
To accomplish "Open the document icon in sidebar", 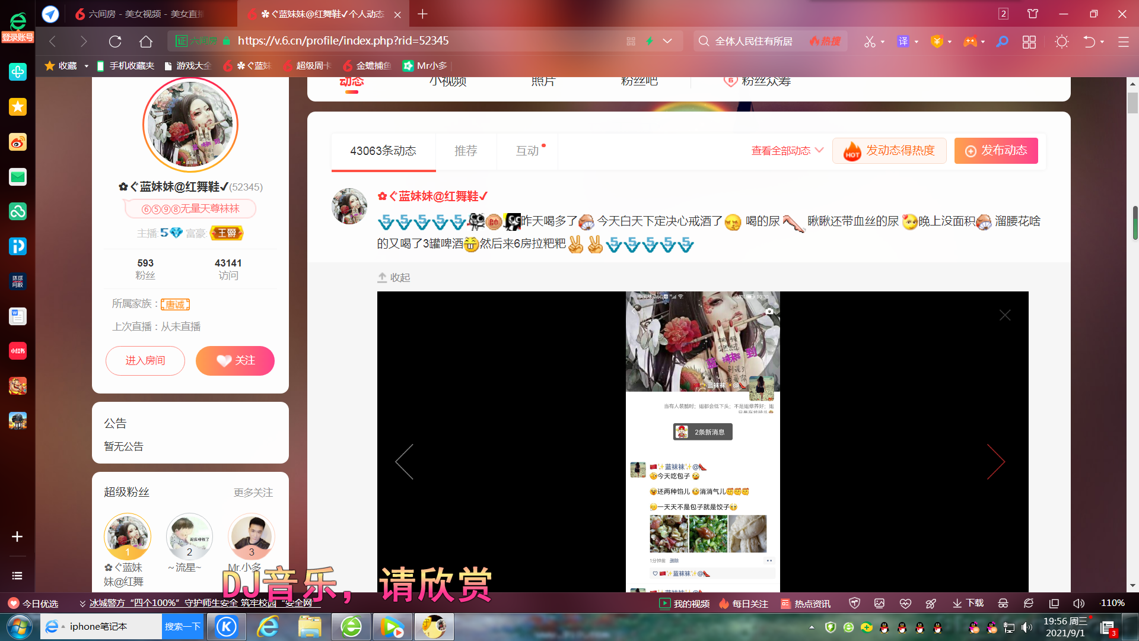I will 18,316.
